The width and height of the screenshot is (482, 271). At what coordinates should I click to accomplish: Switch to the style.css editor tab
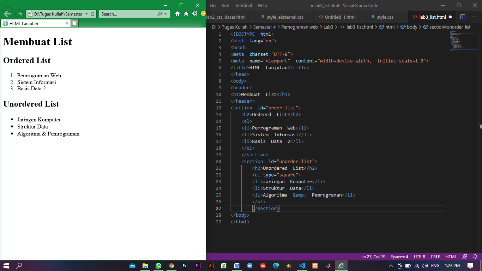click(385, 17)
